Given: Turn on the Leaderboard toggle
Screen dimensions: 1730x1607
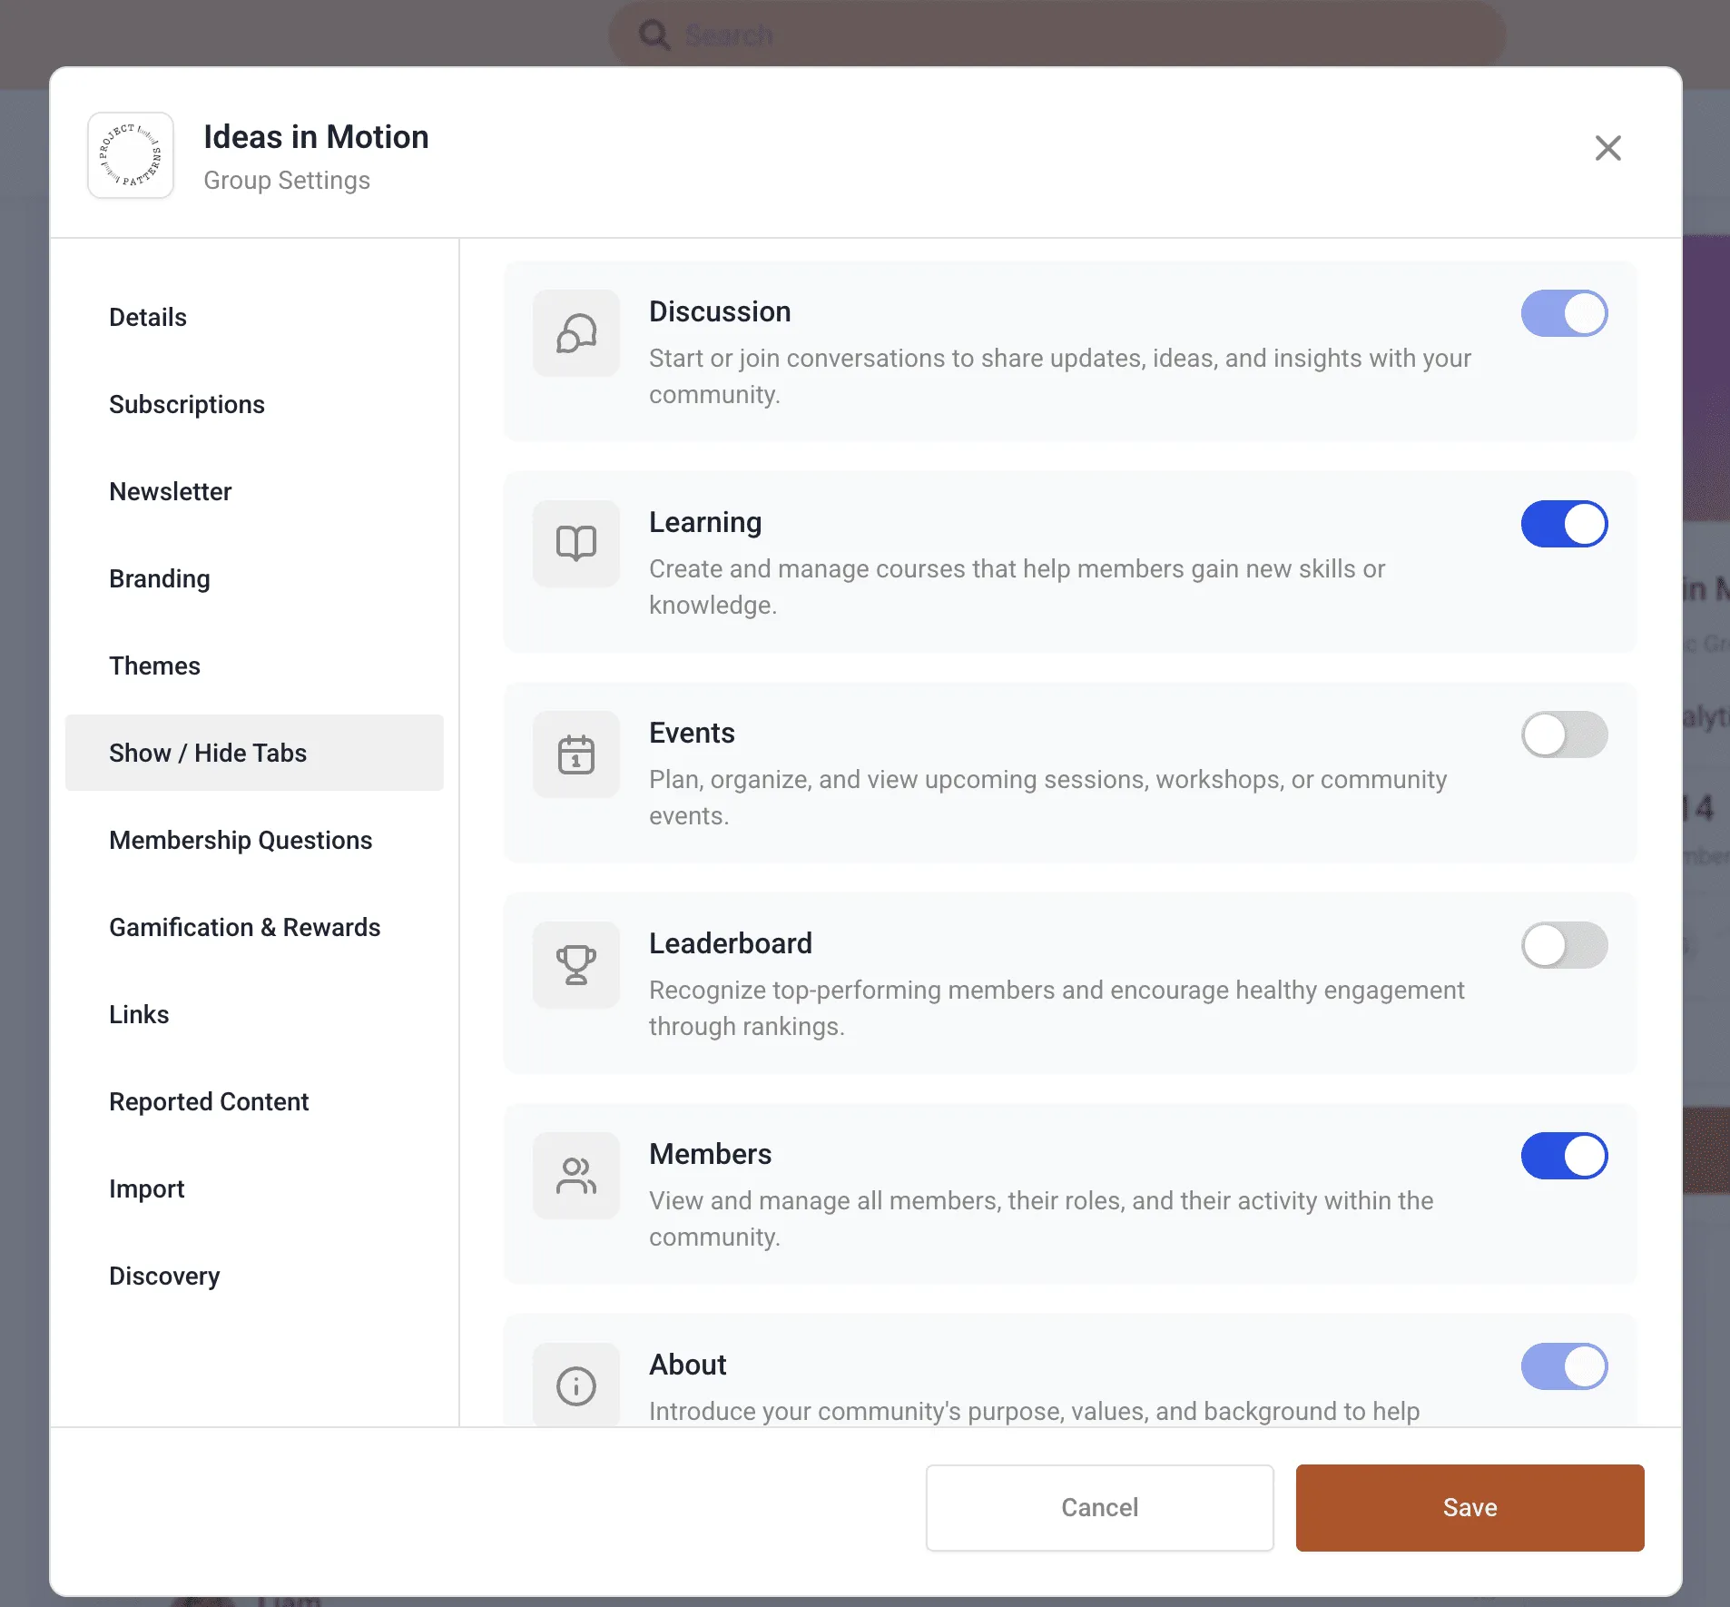Looking at the screenshot, I should [1563, 945].
